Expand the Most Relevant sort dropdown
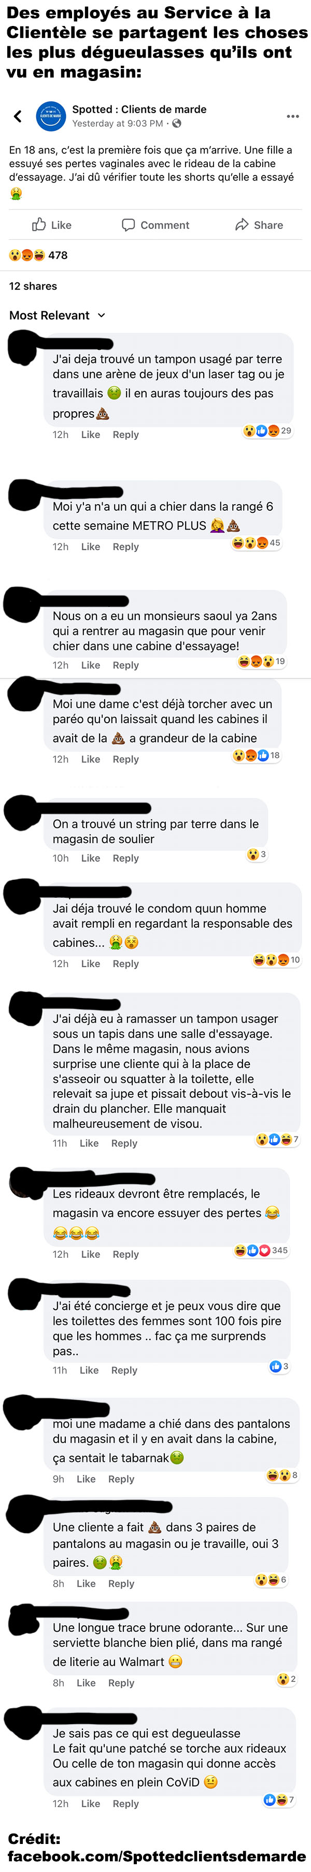 coord(57,316)
